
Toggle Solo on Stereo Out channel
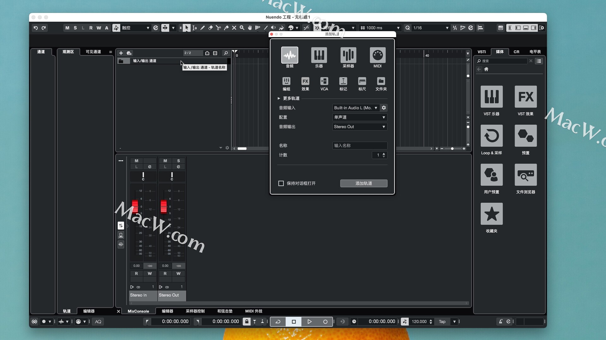[178, 161]
